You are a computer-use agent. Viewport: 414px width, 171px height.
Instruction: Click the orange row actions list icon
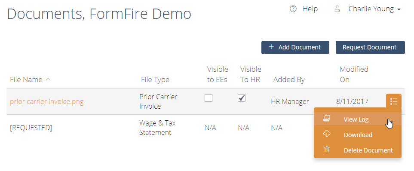394,101
